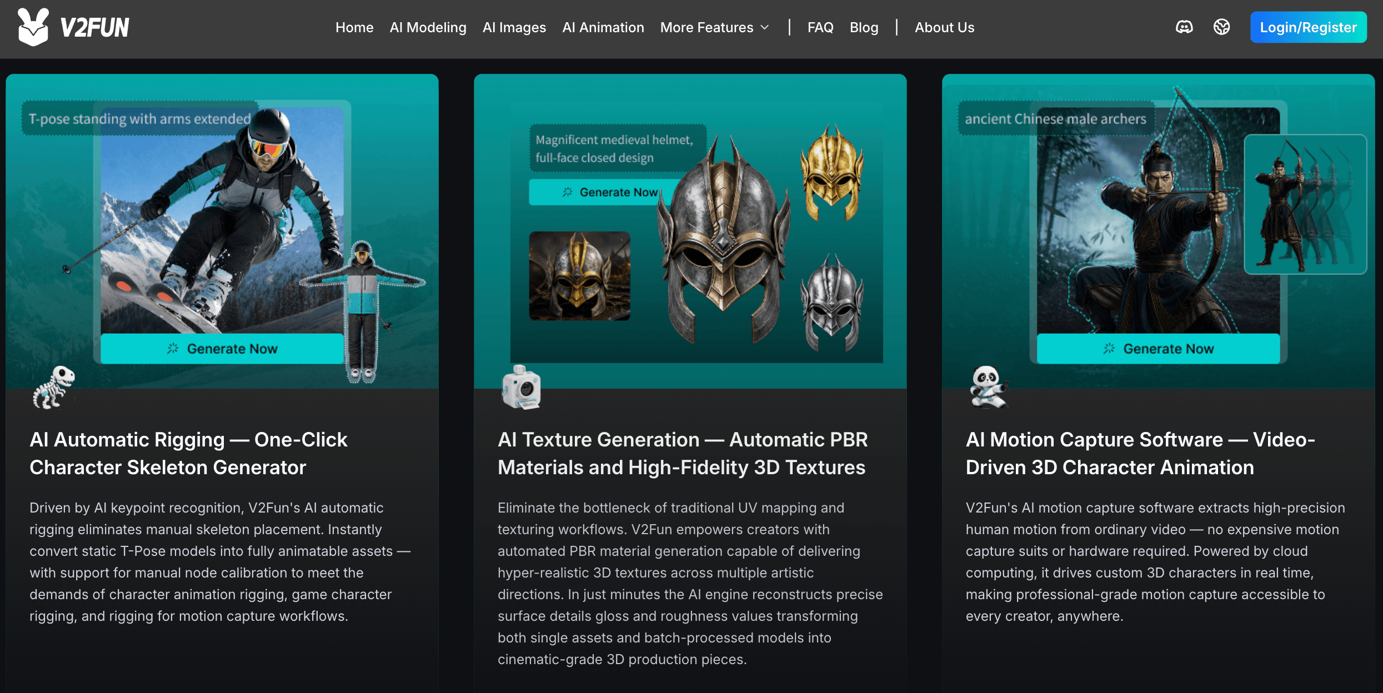Image resolution: width=1383 pixels, height=693 pixels.
Task: Visit the About Us page
Action: [944, 27]
